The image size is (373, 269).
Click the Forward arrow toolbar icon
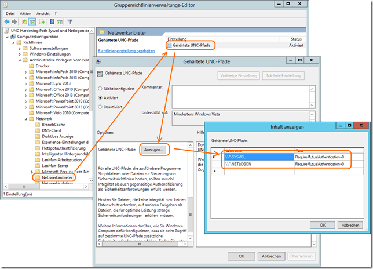click(16, 20)
